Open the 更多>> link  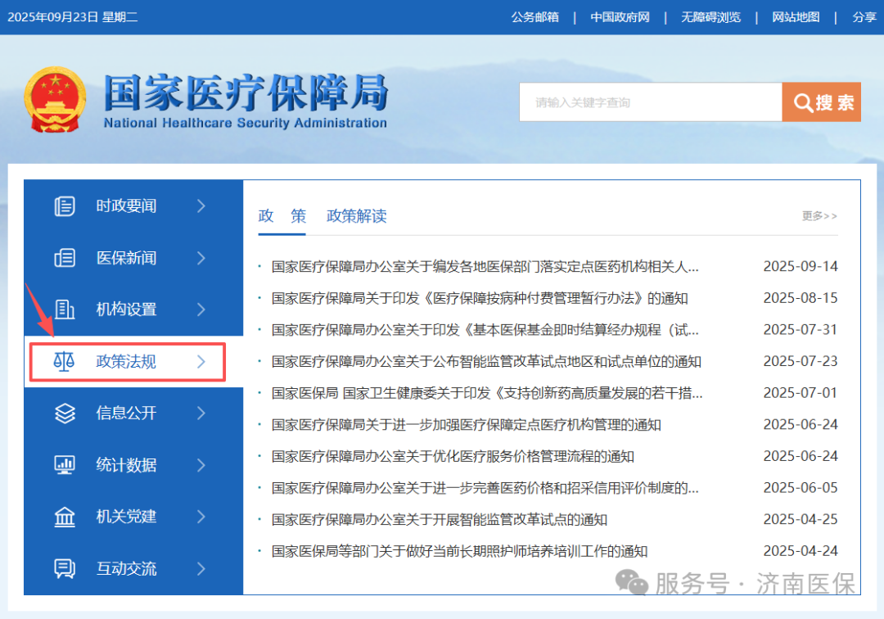819,216
